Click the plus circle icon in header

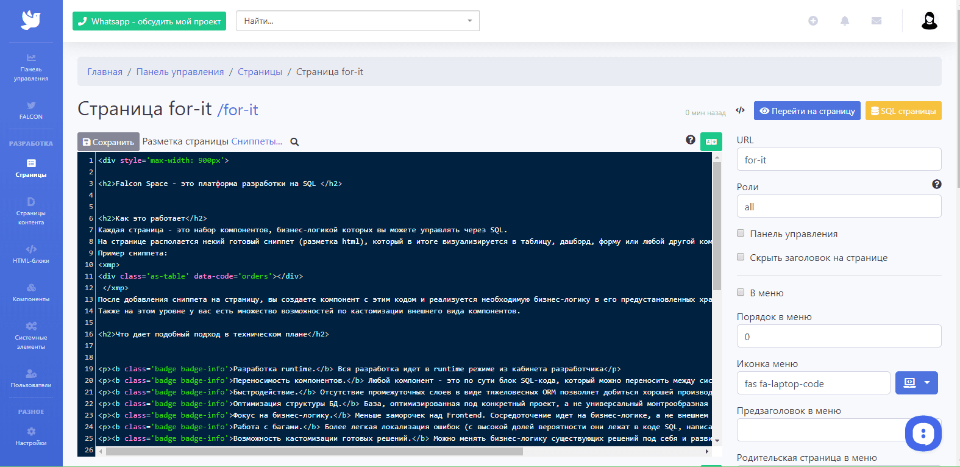tap(812, 21)
